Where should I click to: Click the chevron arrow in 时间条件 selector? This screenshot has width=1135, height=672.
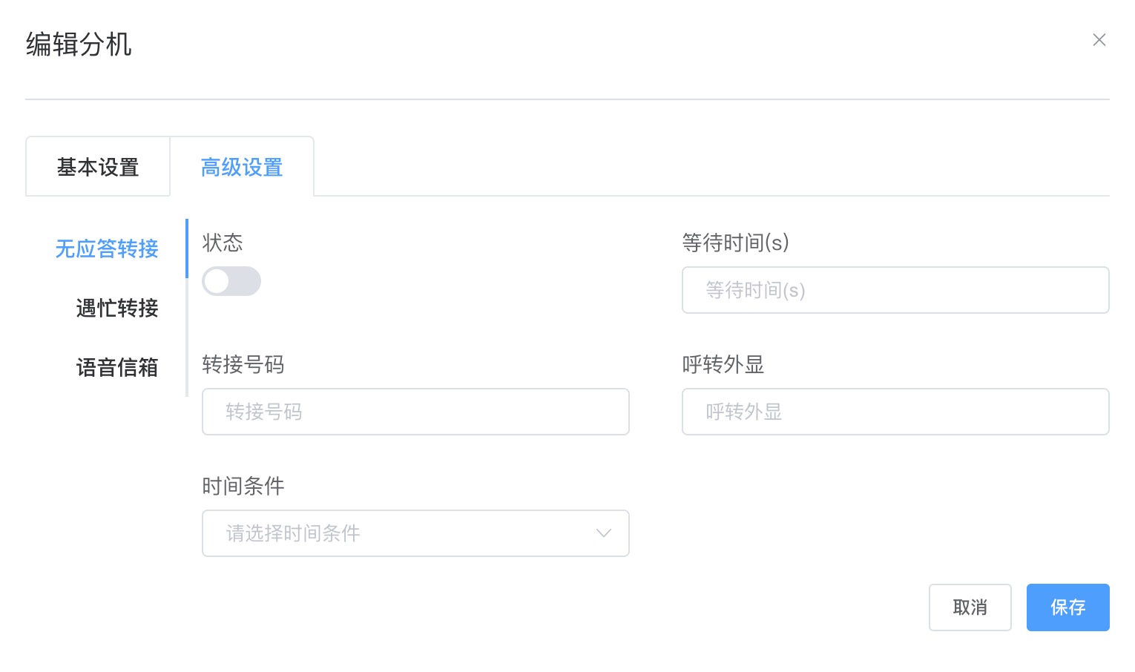click(x=603, y=533)
